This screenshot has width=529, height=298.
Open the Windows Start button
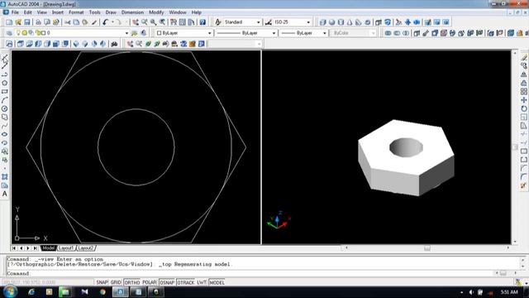tap(10, 291)
